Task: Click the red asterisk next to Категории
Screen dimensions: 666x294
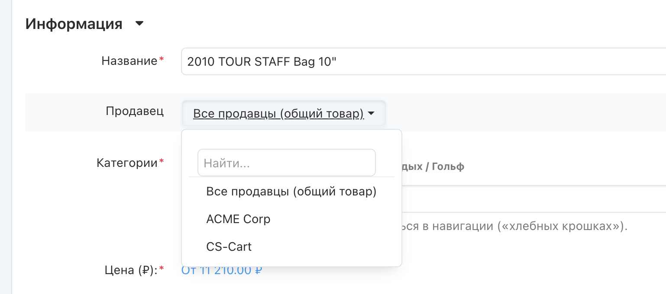Action: 162,162
